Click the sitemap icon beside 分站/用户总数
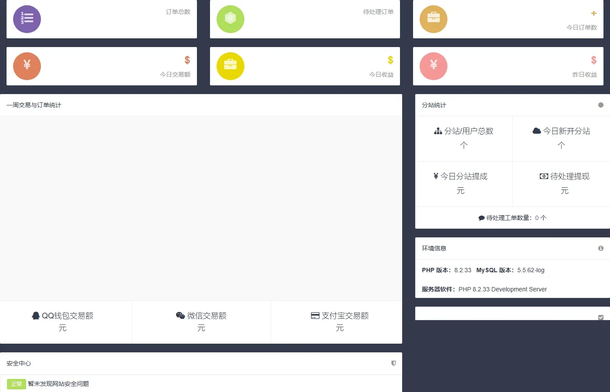The image size is (610, 392). tap(438, 131)
